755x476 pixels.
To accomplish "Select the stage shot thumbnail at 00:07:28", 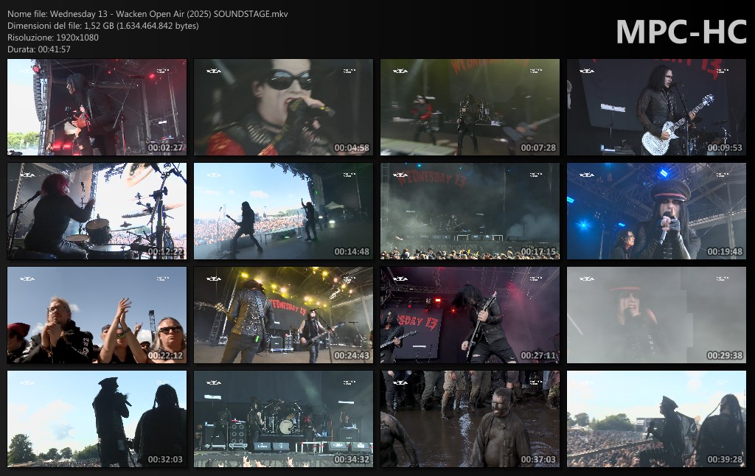I will (x=470, y=108).
